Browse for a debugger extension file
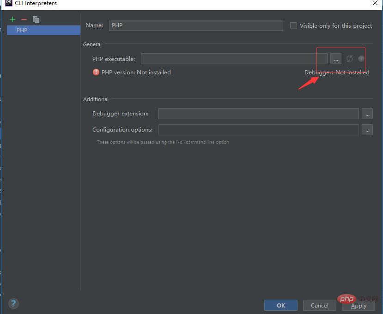The image size is (383, 314). click(x=367, y=114)
